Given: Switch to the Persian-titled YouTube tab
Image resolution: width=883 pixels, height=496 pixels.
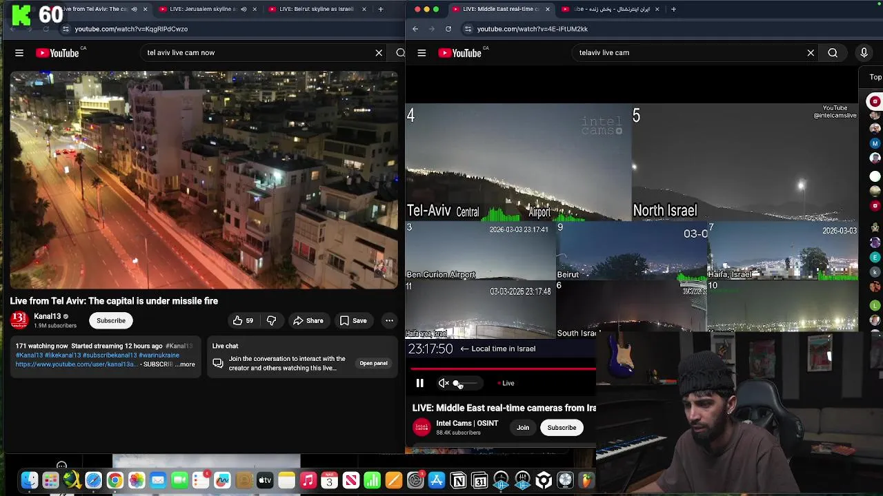Looking at the screenshot, I should [x=611, y=9].
